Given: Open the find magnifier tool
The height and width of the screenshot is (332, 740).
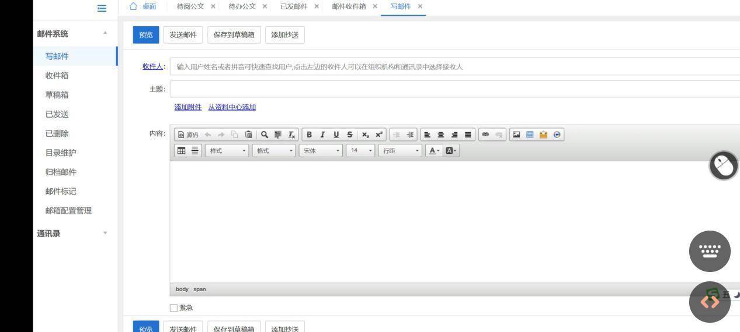Looking at the screenshot, I should (265, 135).
